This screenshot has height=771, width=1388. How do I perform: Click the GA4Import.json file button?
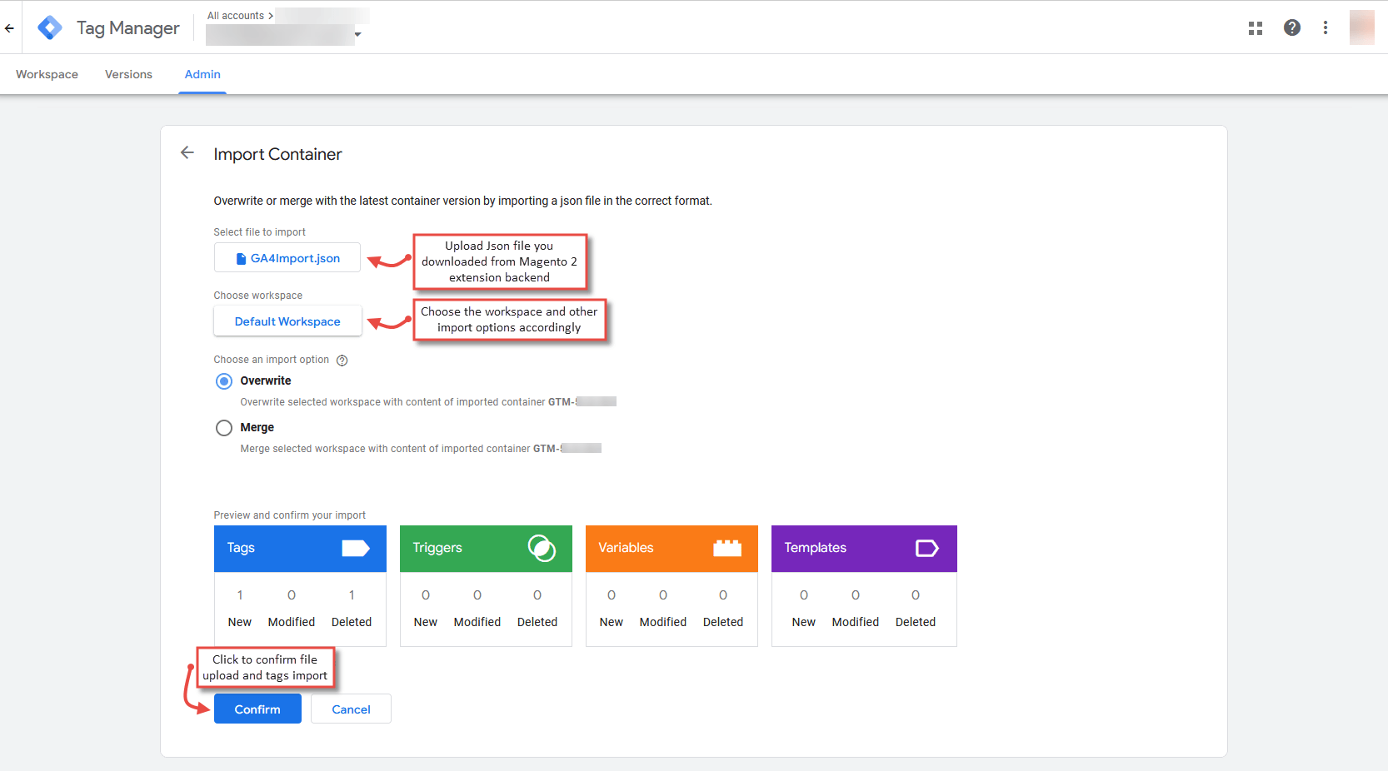click(287, 258)
